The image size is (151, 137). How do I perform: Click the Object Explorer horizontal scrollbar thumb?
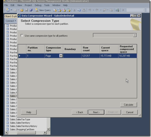pos(26,133)
